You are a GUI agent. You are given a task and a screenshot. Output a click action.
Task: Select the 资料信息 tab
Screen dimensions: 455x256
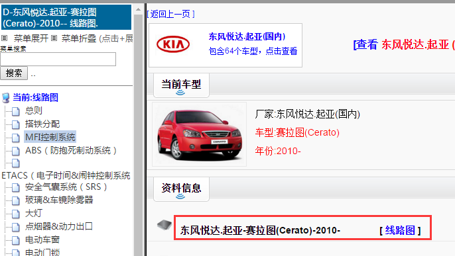tap(181, 189)
